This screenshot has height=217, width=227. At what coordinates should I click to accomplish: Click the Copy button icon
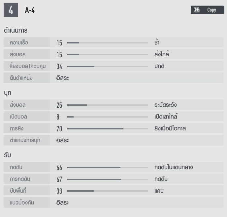coord(197,10)
